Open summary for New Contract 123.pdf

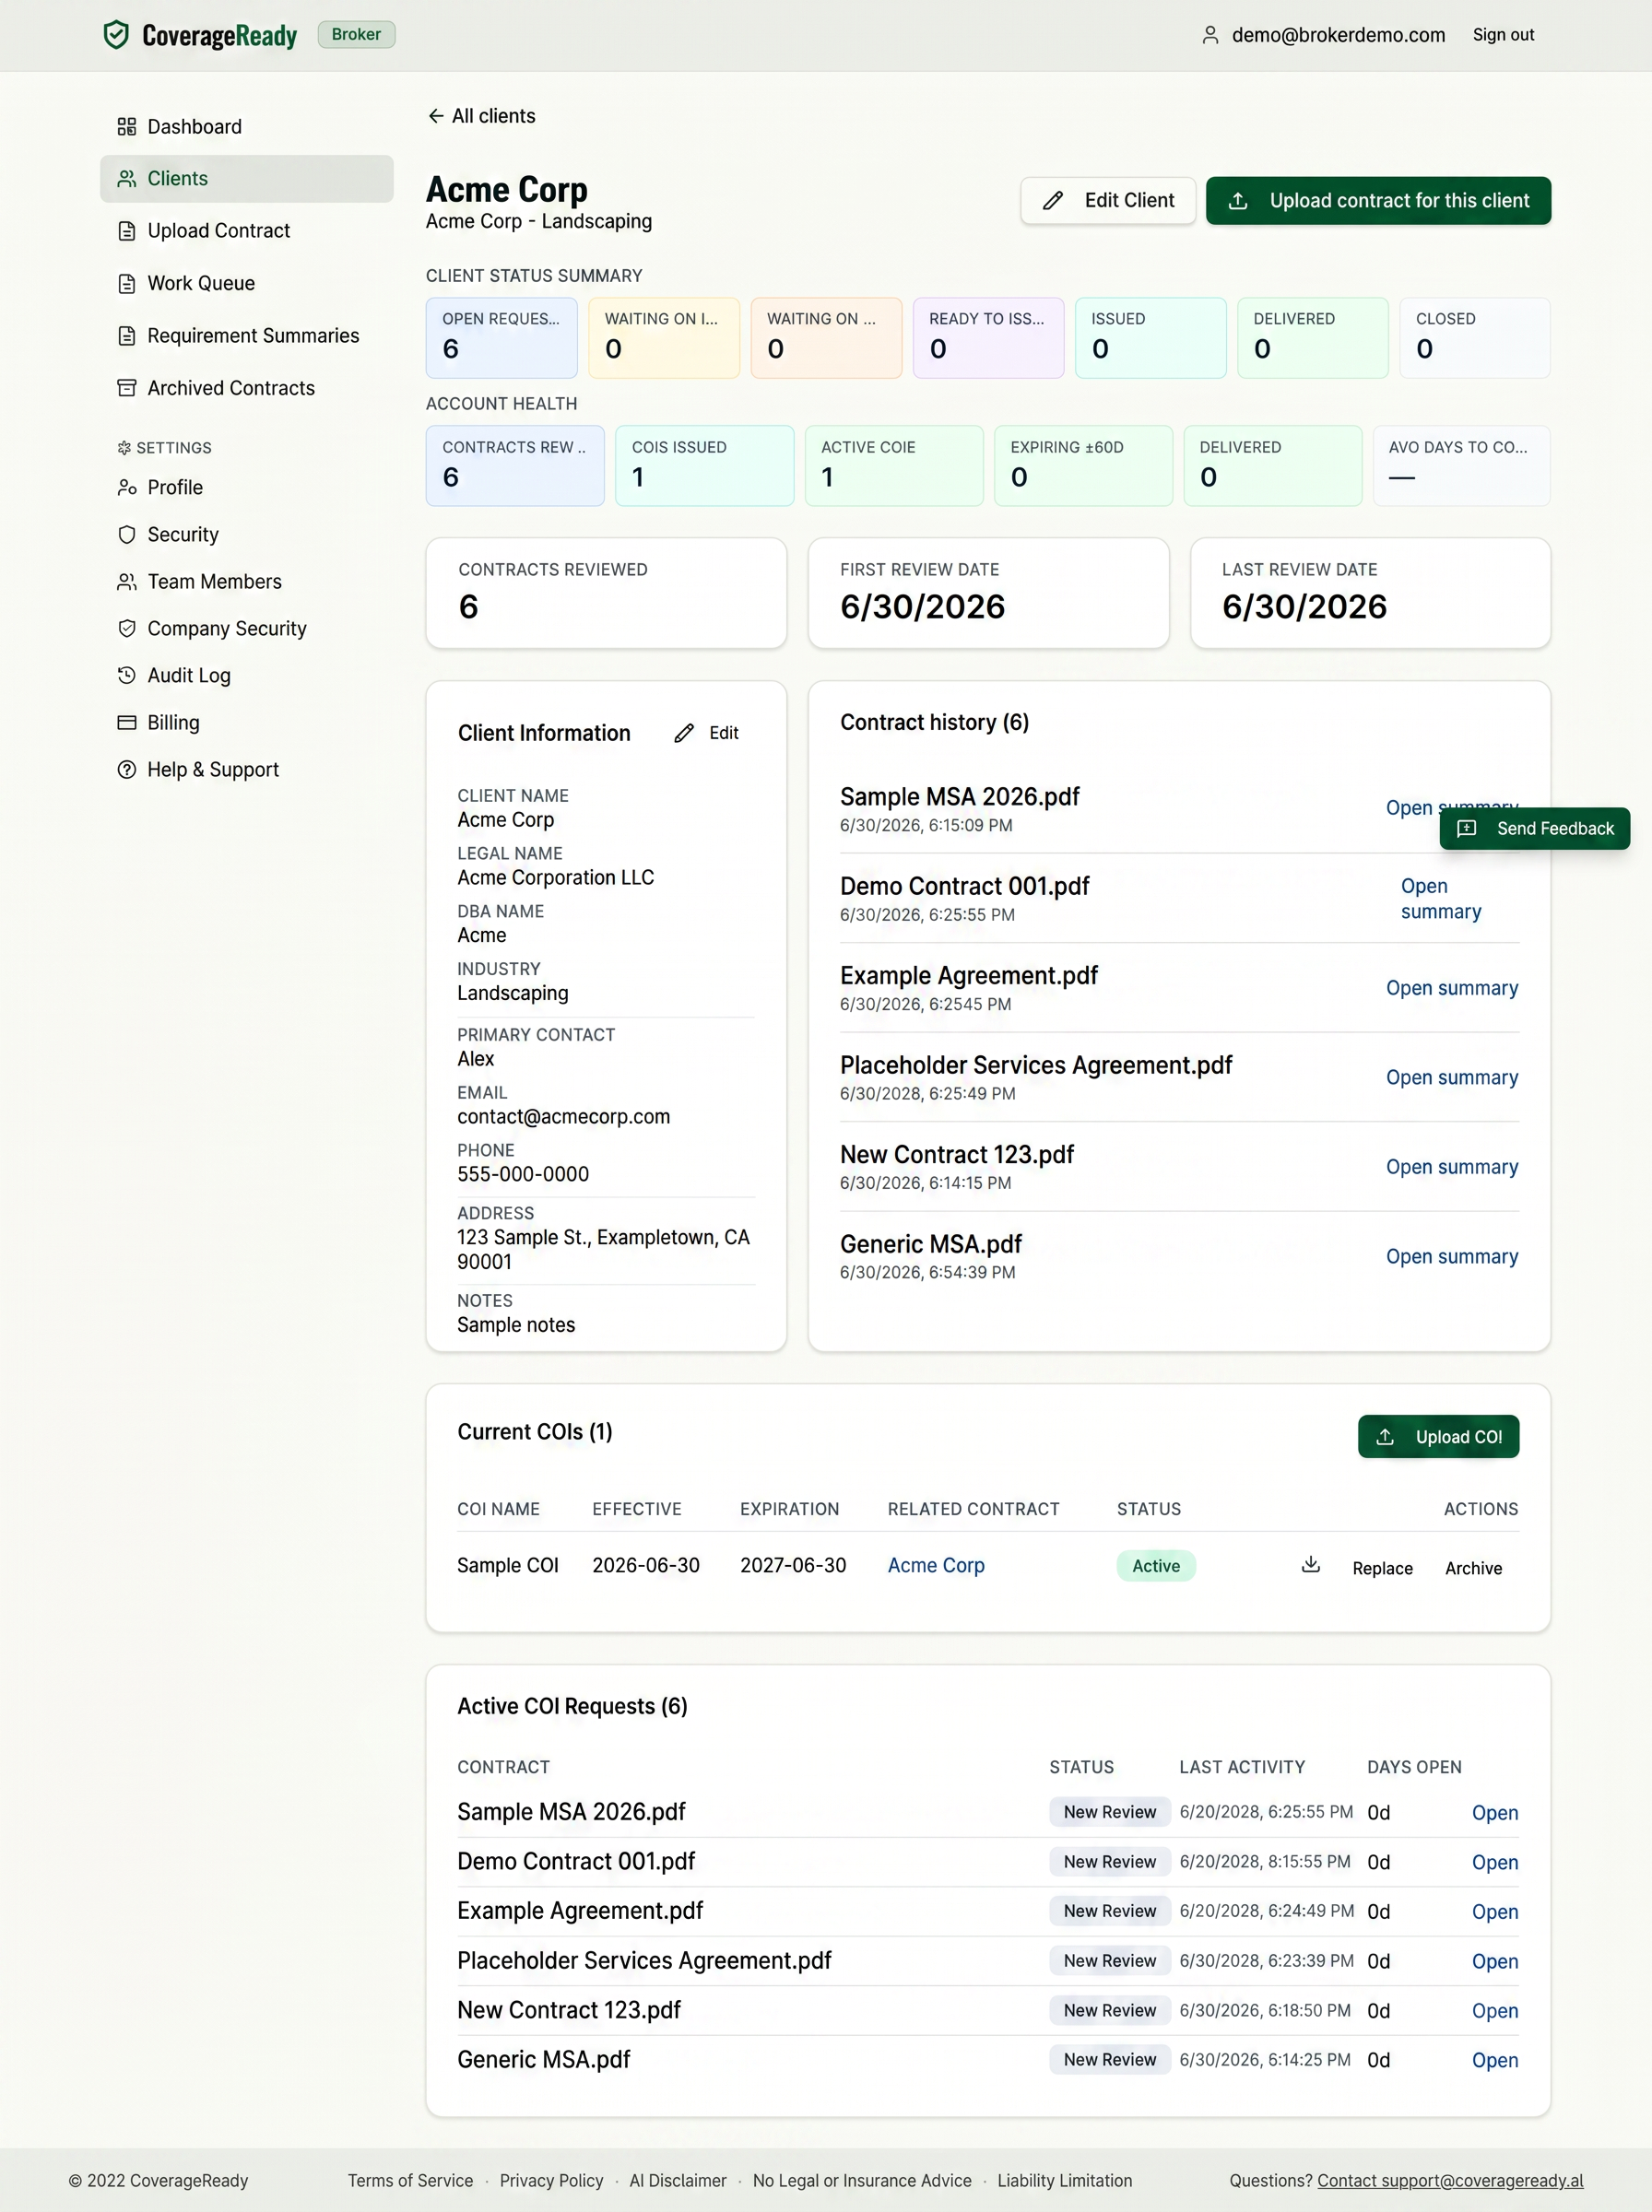1451,1168
